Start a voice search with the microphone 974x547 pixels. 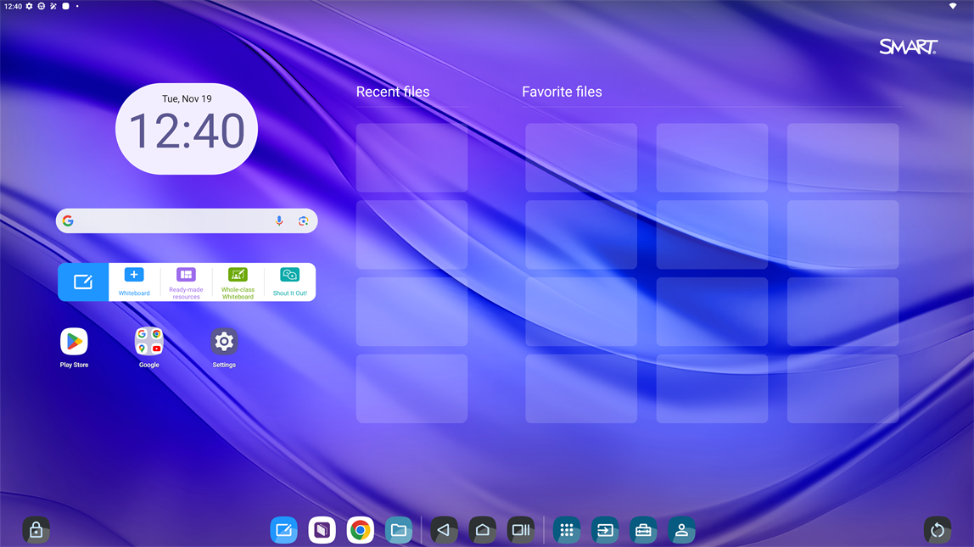[279, 220]
